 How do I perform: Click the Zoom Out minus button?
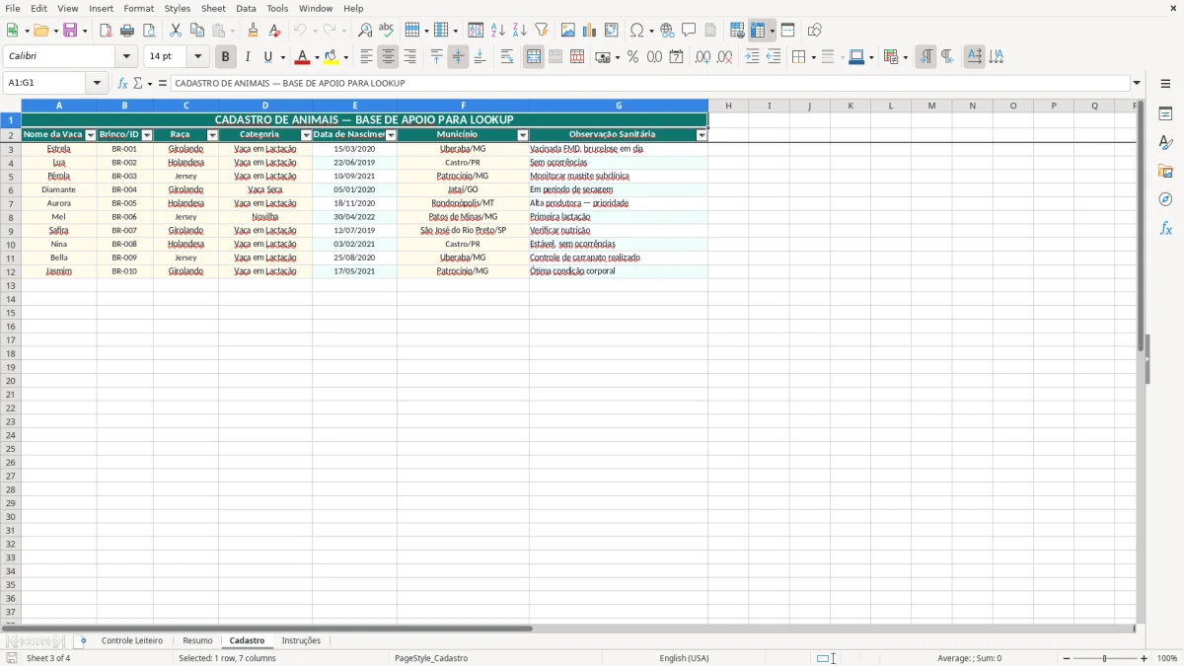1067,658
